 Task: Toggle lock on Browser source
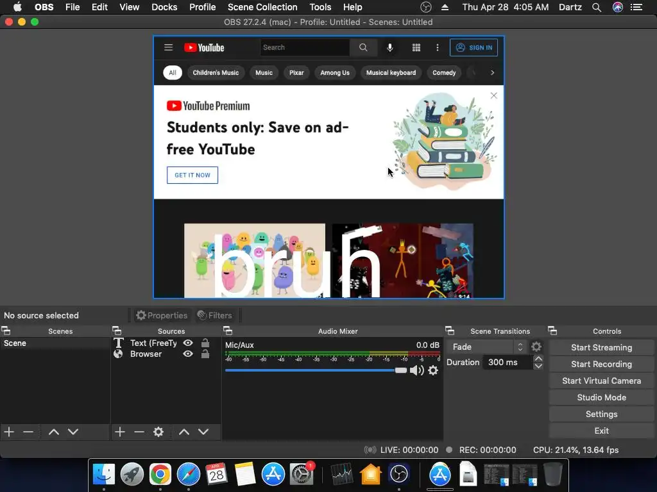(x=205, y=354)
